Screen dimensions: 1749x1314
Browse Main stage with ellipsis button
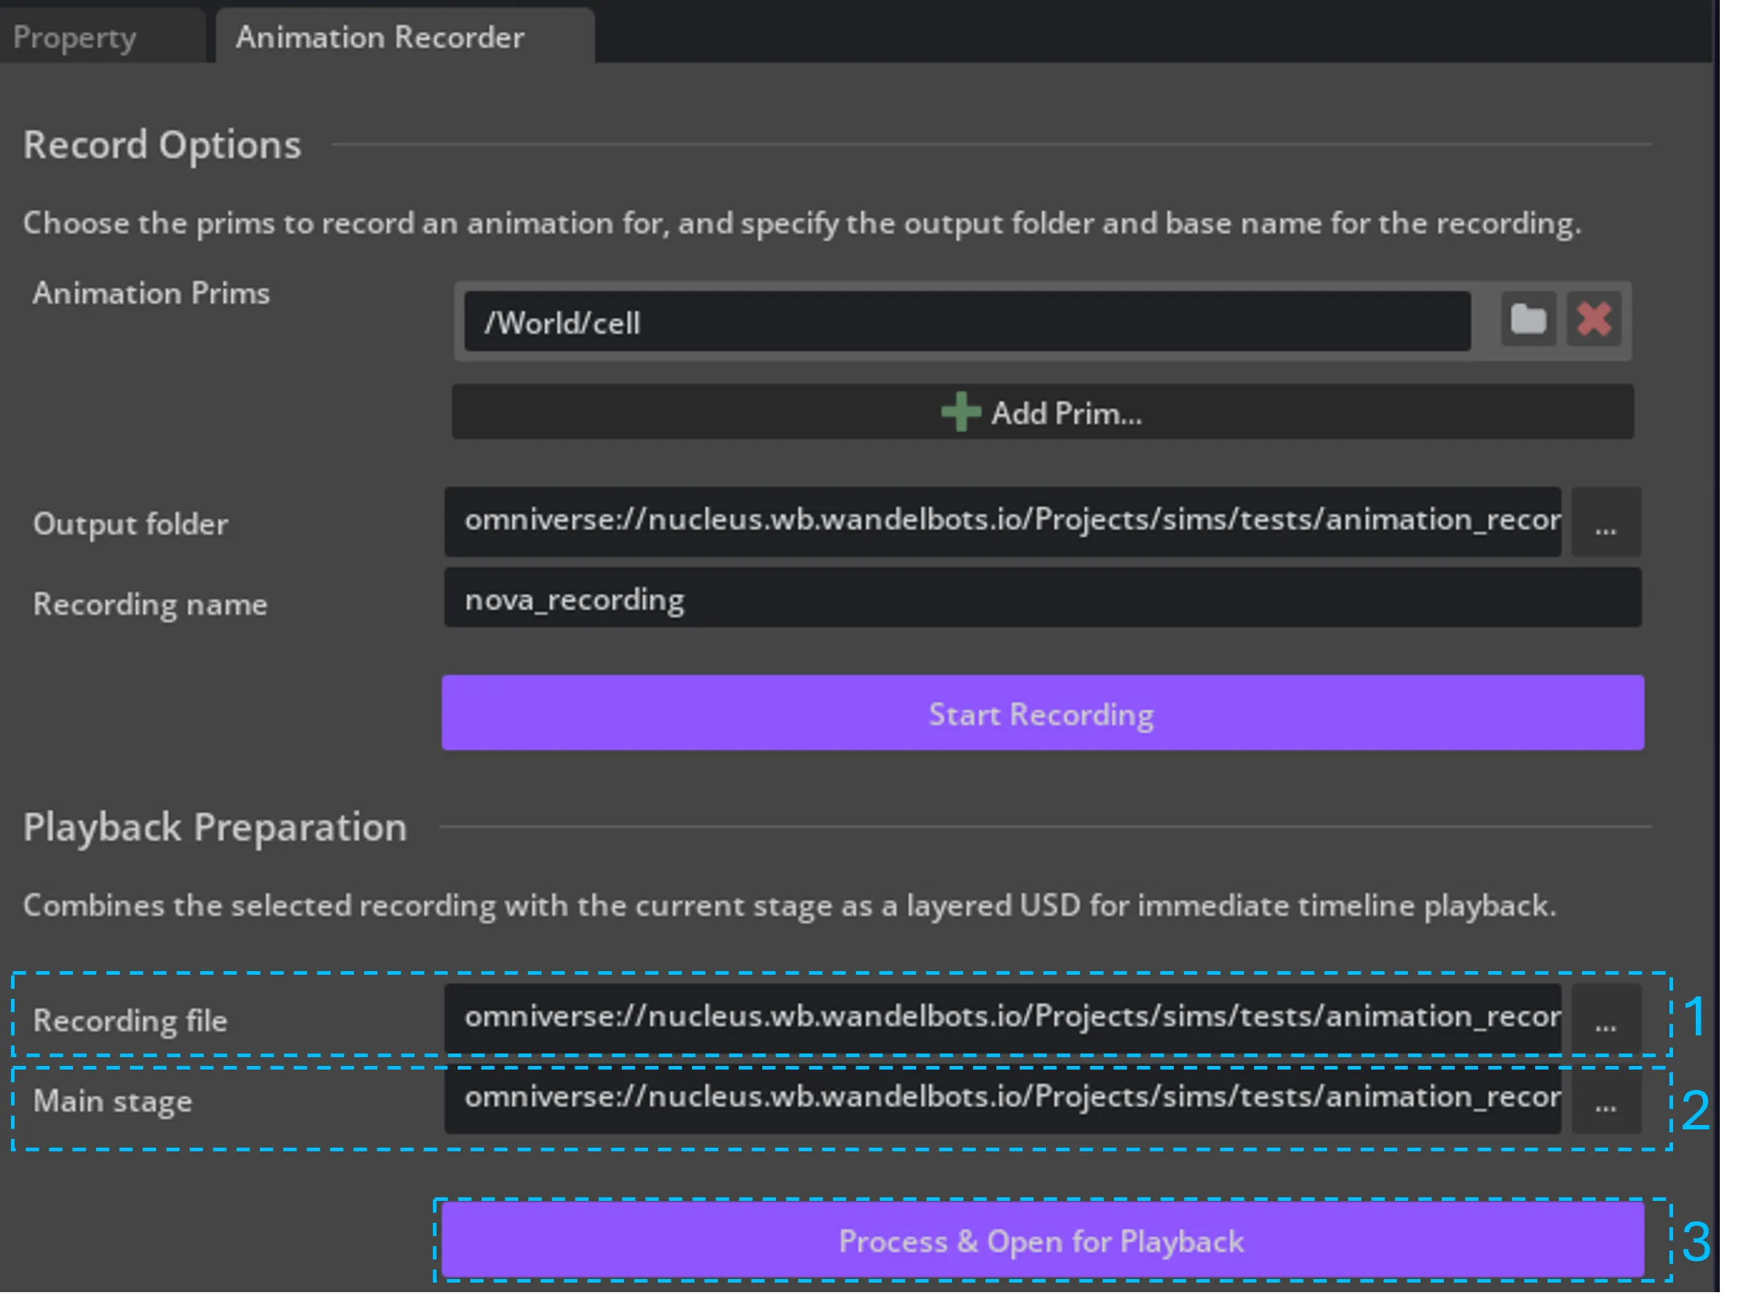click(x=1605, y=1100)
